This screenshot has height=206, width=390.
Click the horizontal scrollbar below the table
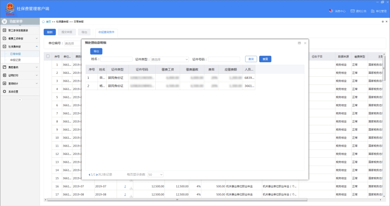[x=177, y=200]
